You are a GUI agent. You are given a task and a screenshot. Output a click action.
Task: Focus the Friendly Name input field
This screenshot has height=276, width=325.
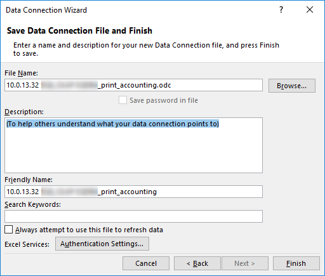[133, 192]
